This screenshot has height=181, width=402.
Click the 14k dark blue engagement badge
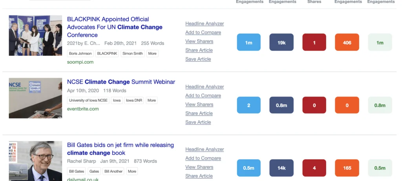[x=281, y=168]
